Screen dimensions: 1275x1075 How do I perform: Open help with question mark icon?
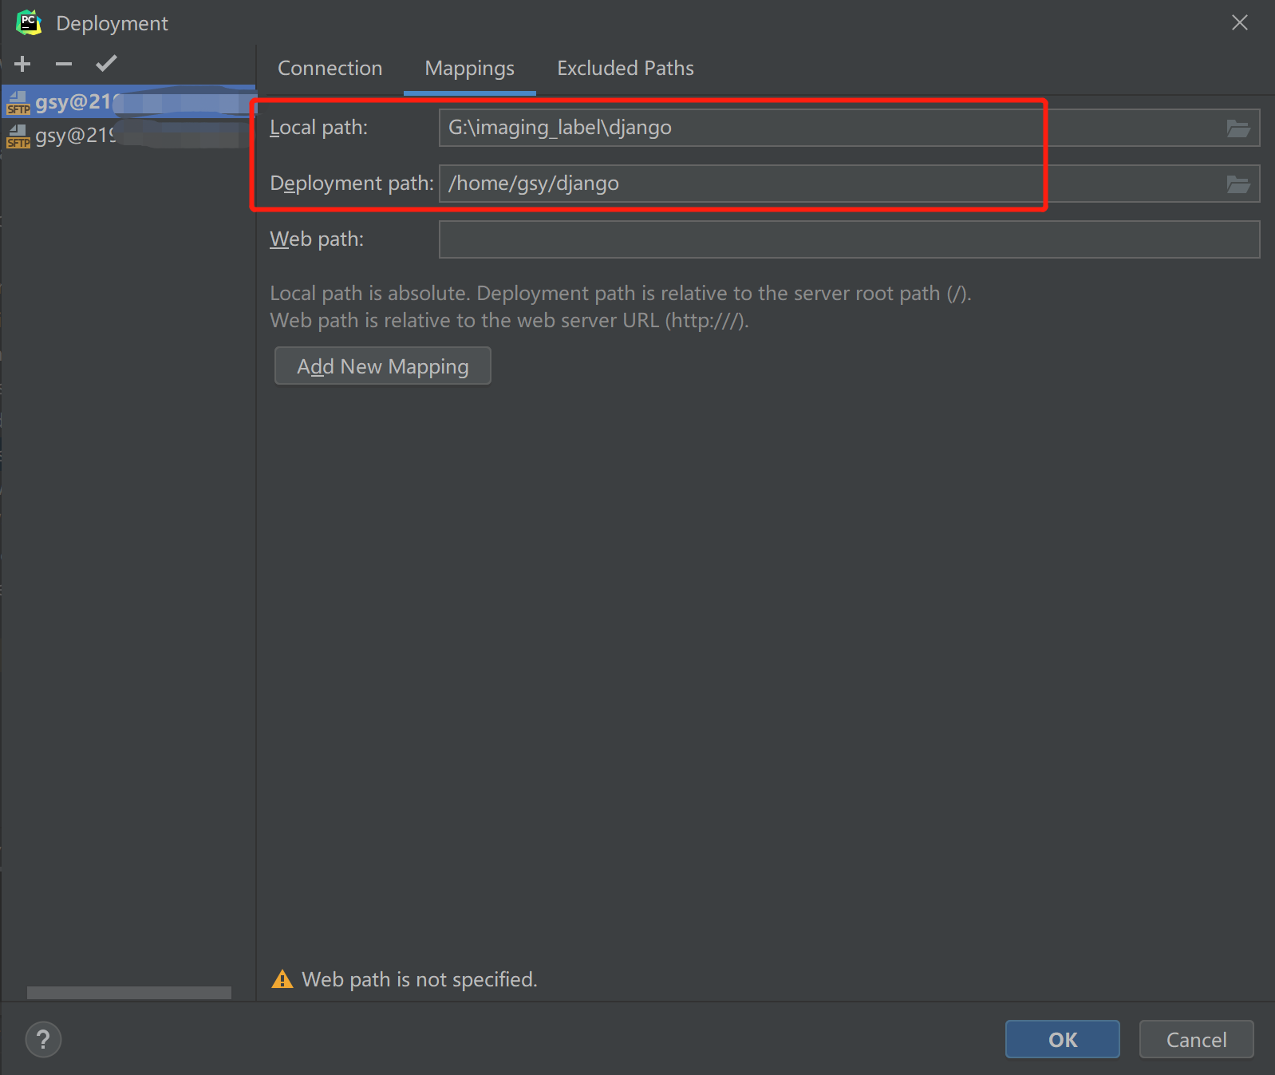(43, 1039)
